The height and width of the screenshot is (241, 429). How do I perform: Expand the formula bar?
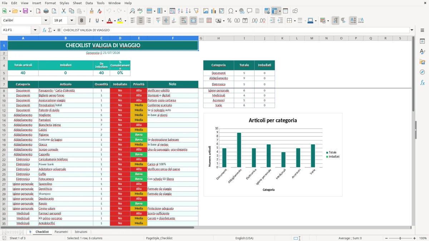pyautogui.click(x=412, y=30)
